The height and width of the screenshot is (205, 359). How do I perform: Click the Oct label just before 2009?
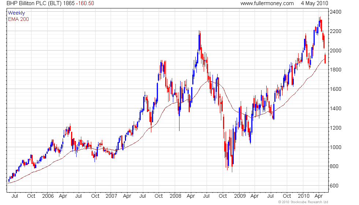[223, 196]
